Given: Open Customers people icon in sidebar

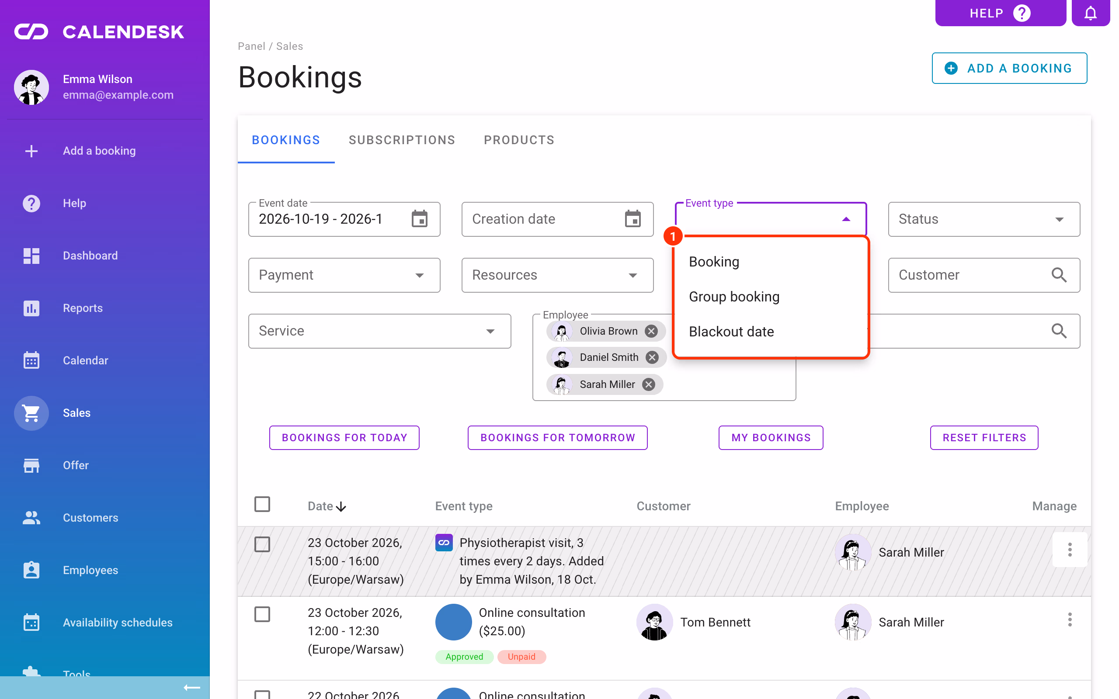Looking at the screenshot, I should pyautogui.click(x=31, y=517).
